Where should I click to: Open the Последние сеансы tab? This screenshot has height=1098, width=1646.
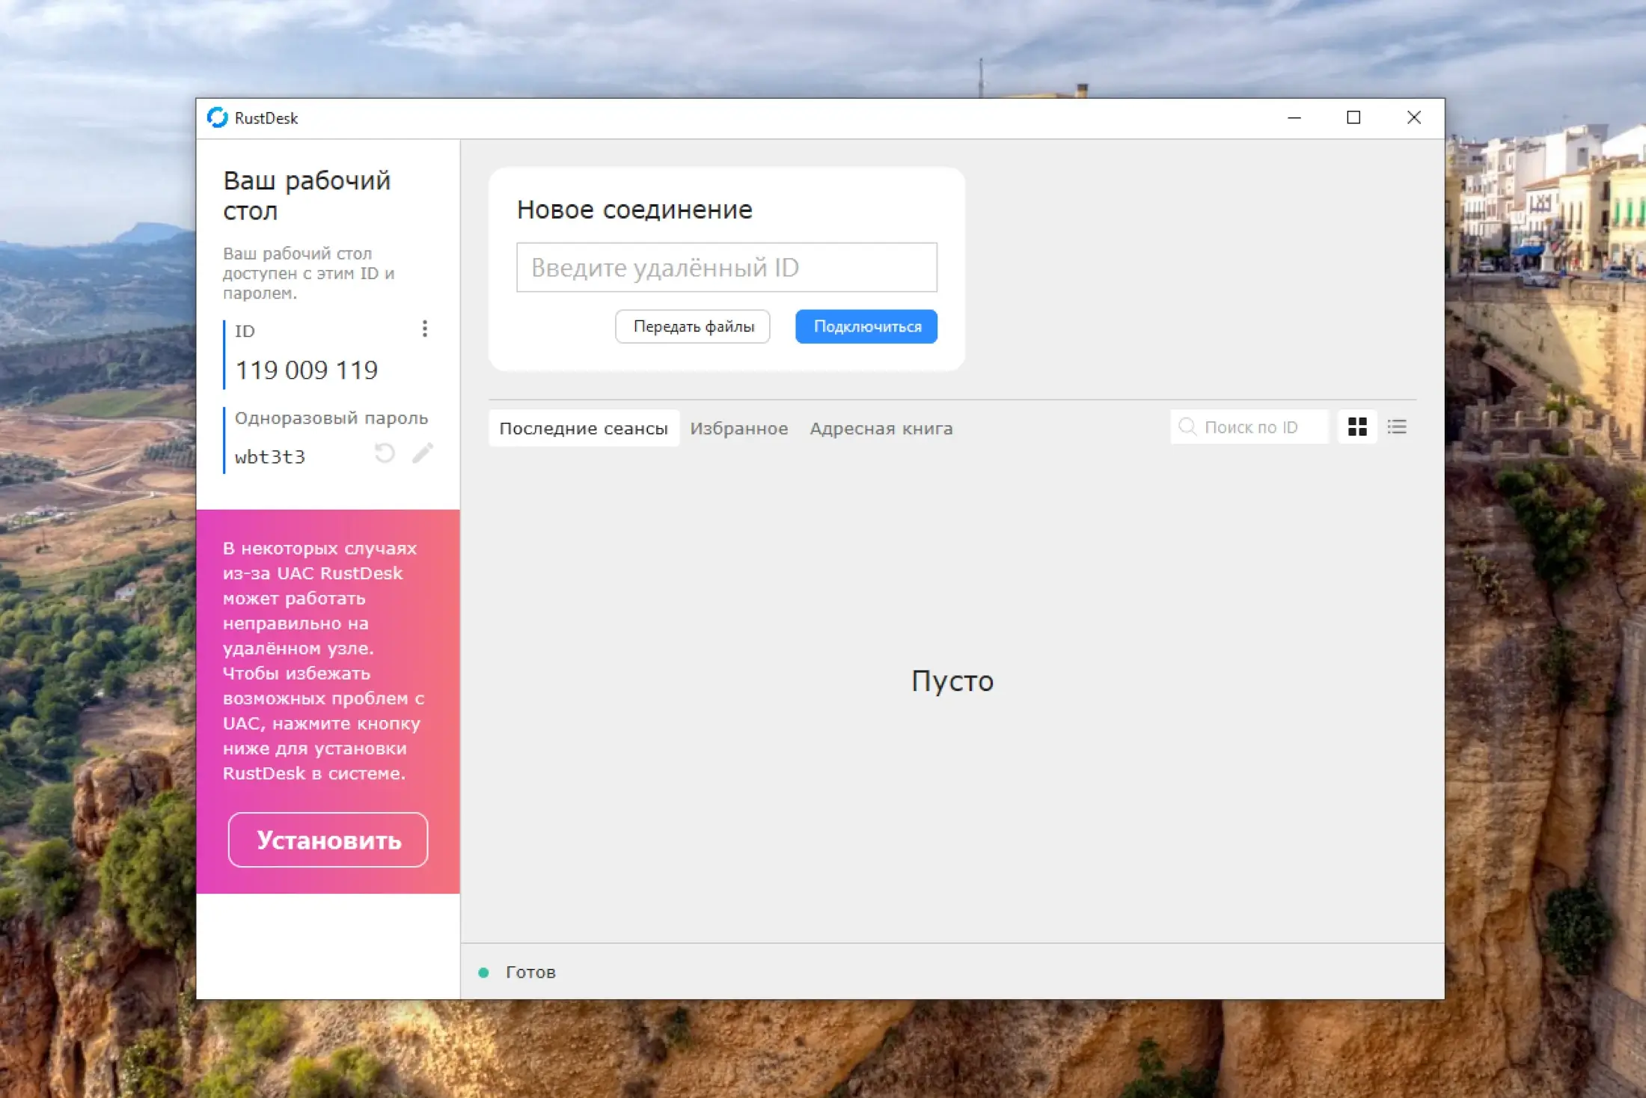[x=584, y=428]
